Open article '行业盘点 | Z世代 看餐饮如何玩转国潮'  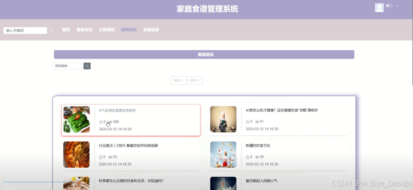(x=128, y=146)
